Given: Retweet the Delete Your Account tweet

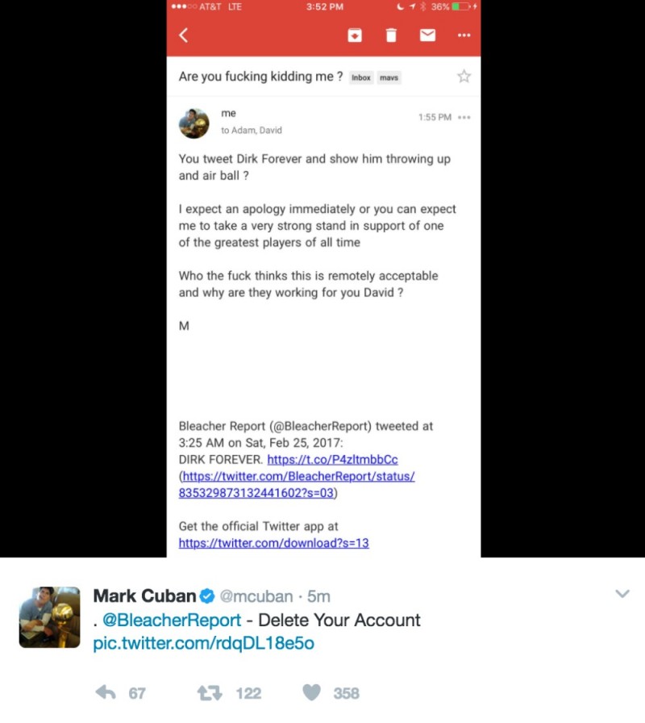Looking at the screenshot, I should click(210, 692).
